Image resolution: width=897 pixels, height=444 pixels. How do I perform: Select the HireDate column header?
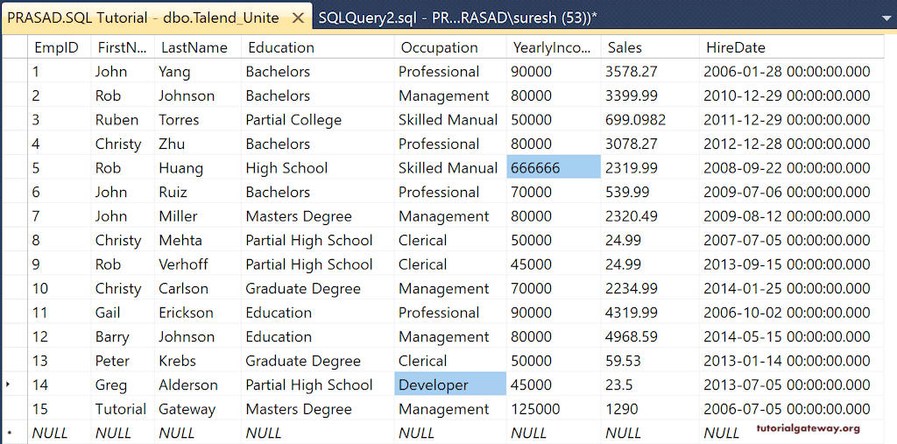pos(736,47)
